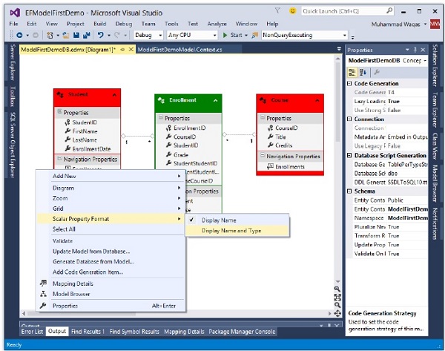This screenshot has width=445, height=351.
Task: Click the Model Browser icon in context menu
Action: [x=45, y=294]
